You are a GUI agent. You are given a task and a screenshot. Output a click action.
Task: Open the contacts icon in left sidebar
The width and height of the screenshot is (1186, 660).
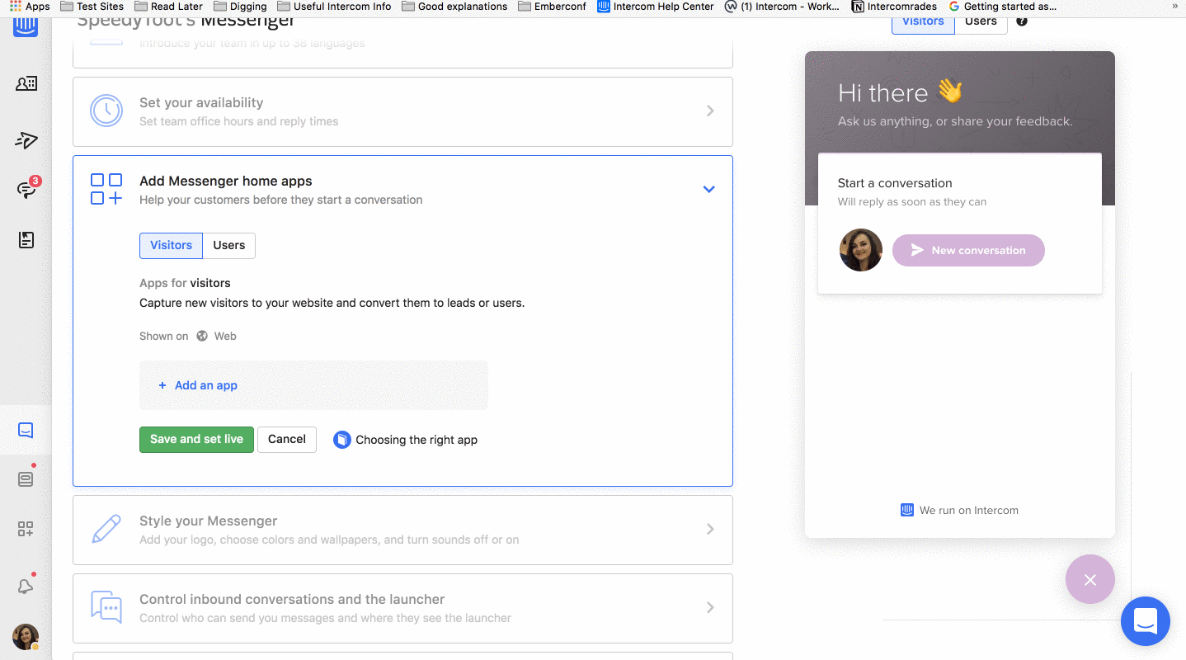point(26,83)
